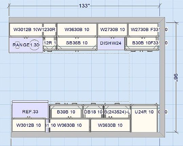Select top-left W3012B wall cabinet
Screen dimensions: 183x146
[26, 29]
